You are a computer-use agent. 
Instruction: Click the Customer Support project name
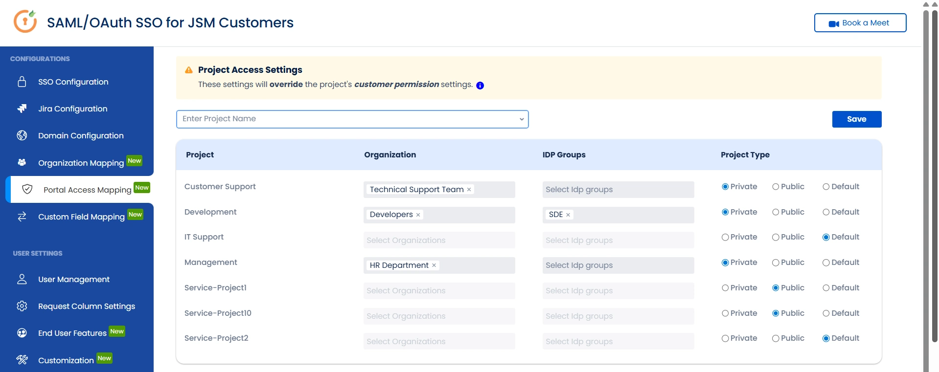click(x=220, y=187)
